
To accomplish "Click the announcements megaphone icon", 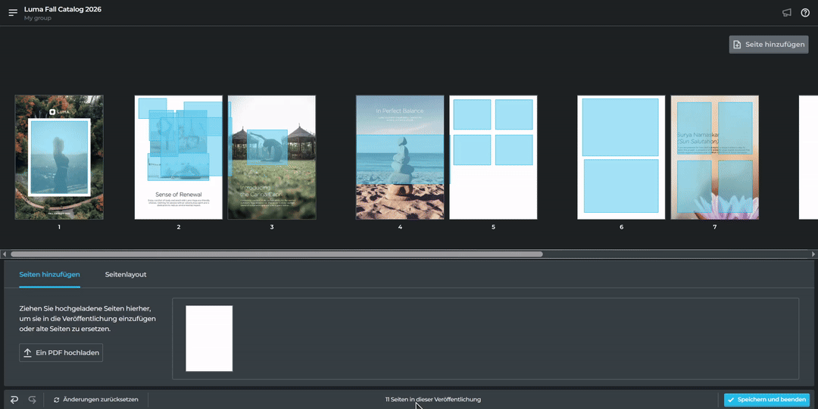I will (787, 13).
